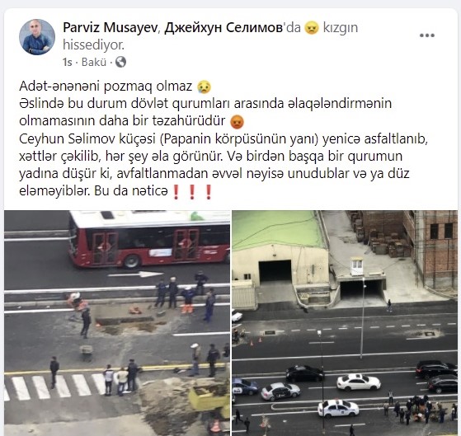
Task: Click the Bakü location link
Action: (x=94, y=63)
